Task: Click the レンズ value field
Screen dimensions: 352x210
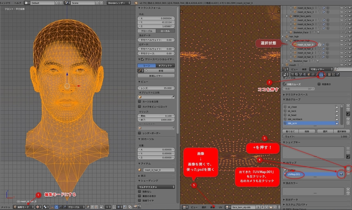Action: tap(156, 88)
